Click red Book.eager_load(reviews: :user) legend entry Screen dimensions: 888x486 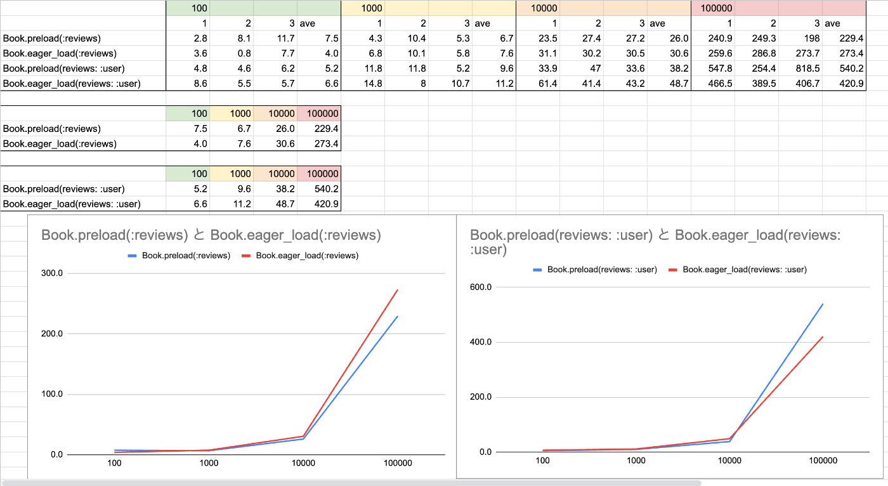pos(738,270)
